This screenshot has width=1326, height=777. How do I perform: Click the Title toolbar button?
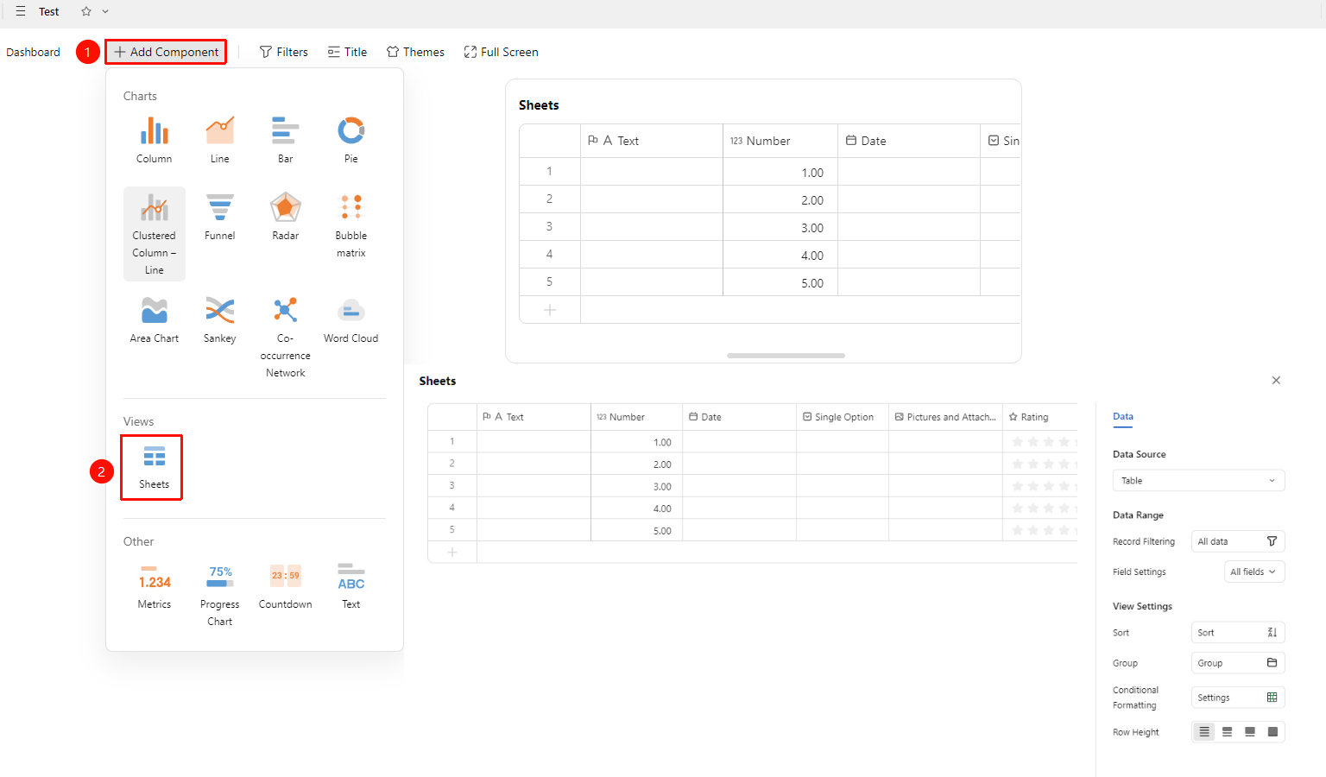click(347, 52)
